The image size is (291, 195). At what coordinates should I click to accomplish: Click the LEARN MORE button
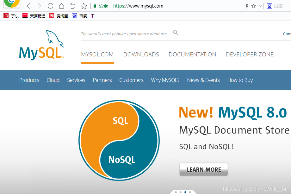[204, 169]
